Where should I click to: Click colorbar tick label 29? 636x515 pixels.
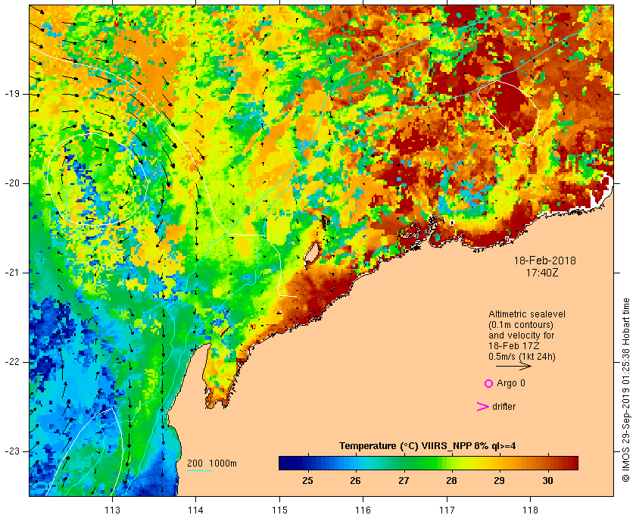[x=499, y=481]
